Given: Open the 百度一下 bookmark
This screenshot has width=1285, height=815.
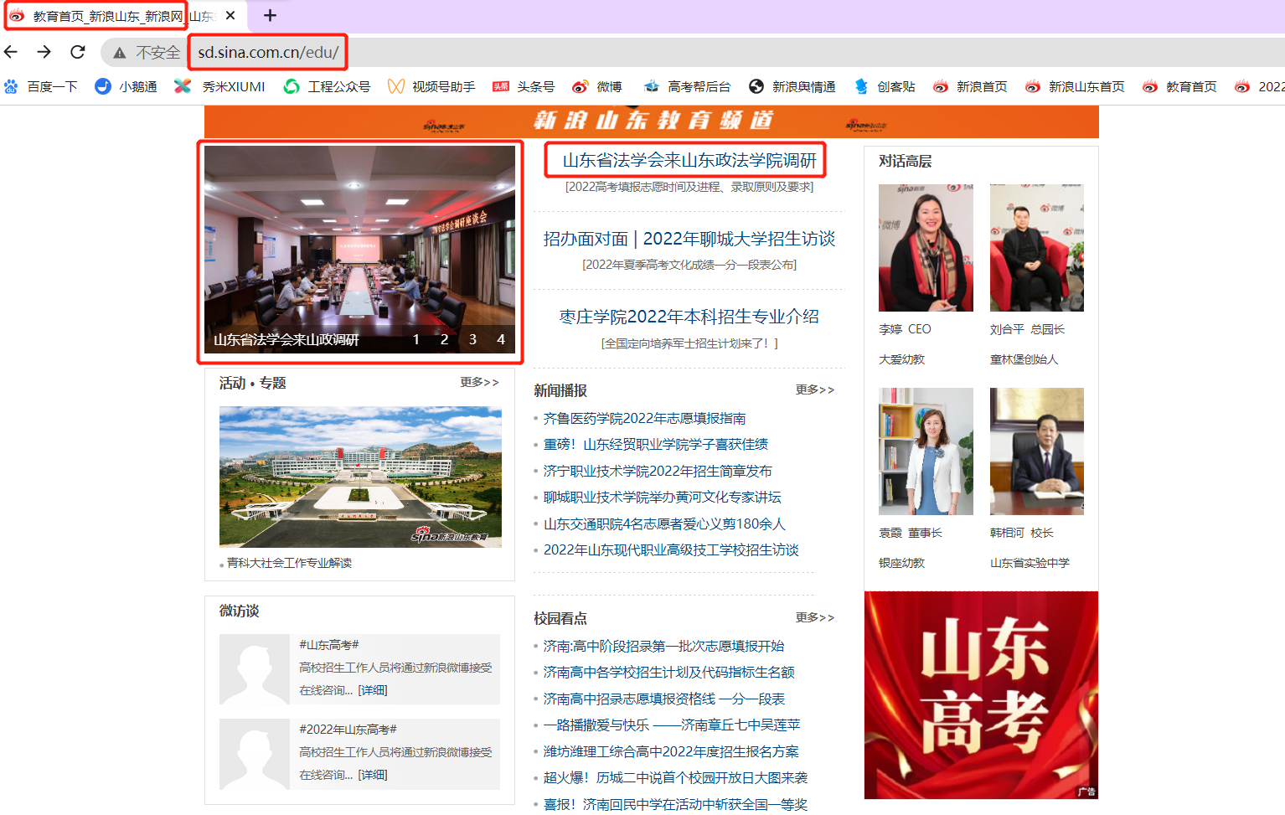Looking at the screenshot, I should [41, 86].
